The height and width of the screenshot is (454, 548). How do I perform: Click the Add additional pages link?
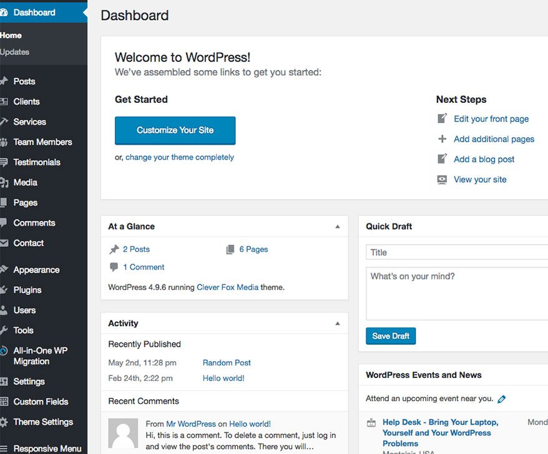(x=494, y=139)
